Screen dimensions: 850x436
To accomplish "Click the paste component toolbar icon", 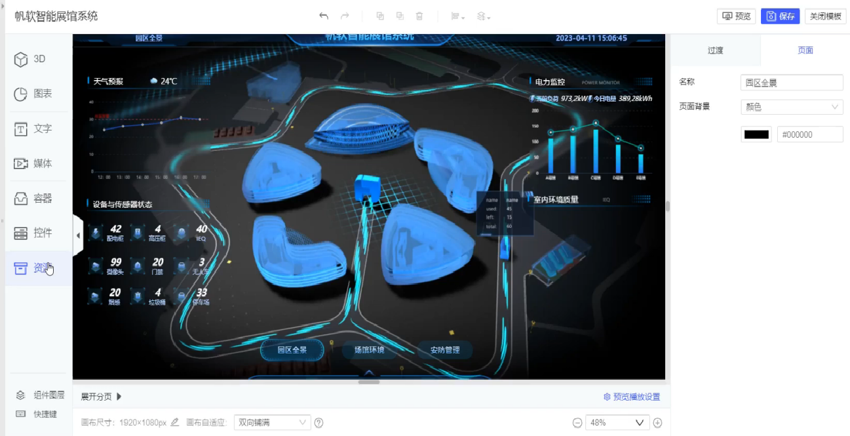I will click(x=400, y=16).
